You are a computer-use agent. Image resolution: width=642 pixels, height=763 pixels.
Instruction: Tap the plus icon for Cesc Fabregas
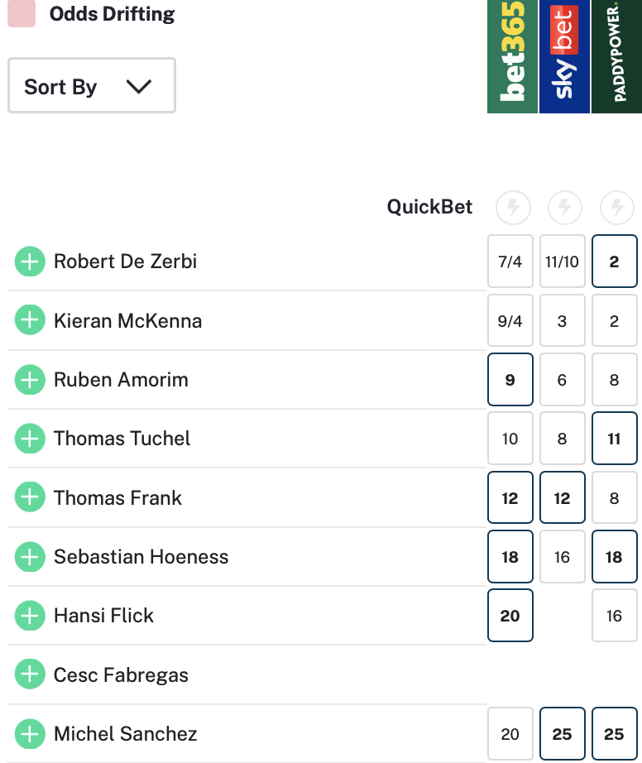30,674
